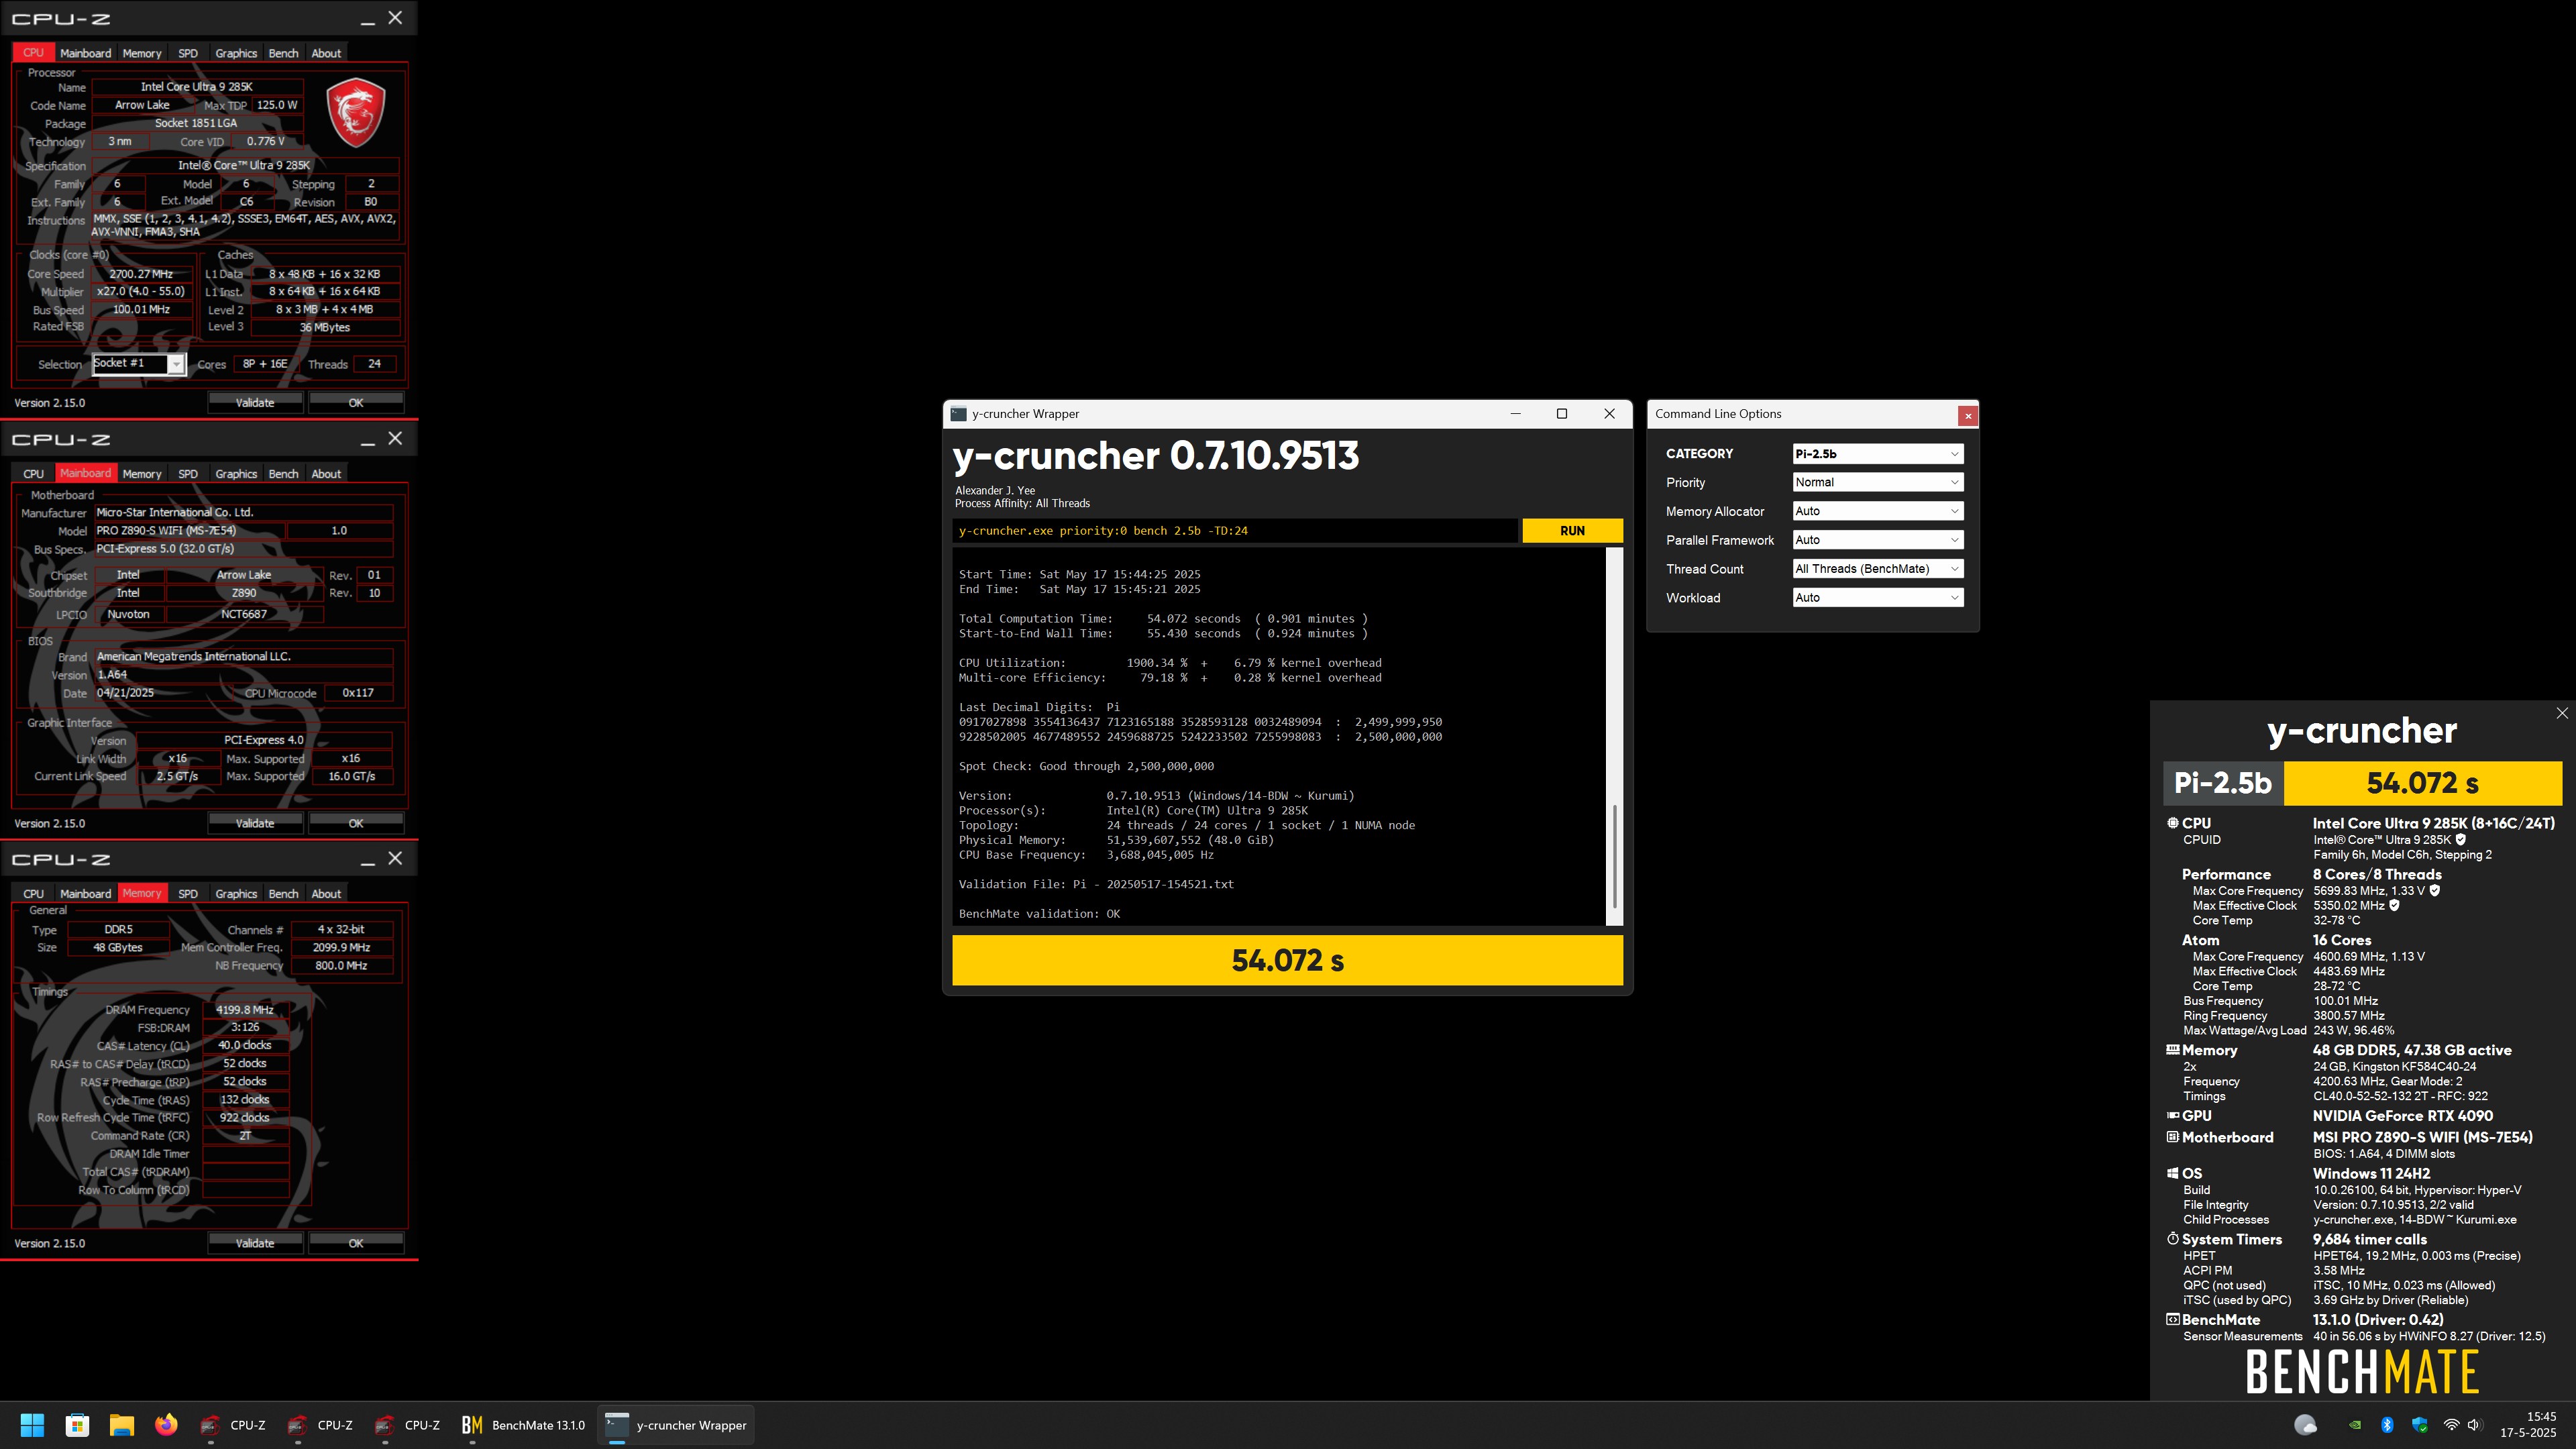Switch to CPU tab in bottom CPU-Z Memory window

point(33,894)
